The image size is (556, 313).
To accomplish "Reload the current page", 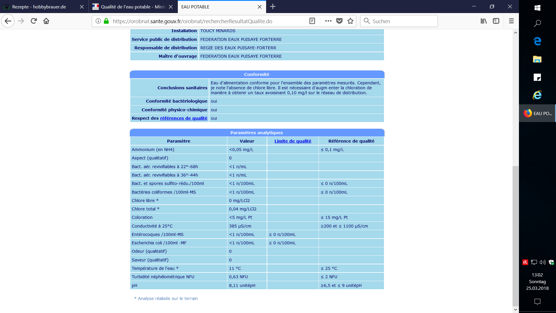I will pyautogui.click(x=34, y=21).
